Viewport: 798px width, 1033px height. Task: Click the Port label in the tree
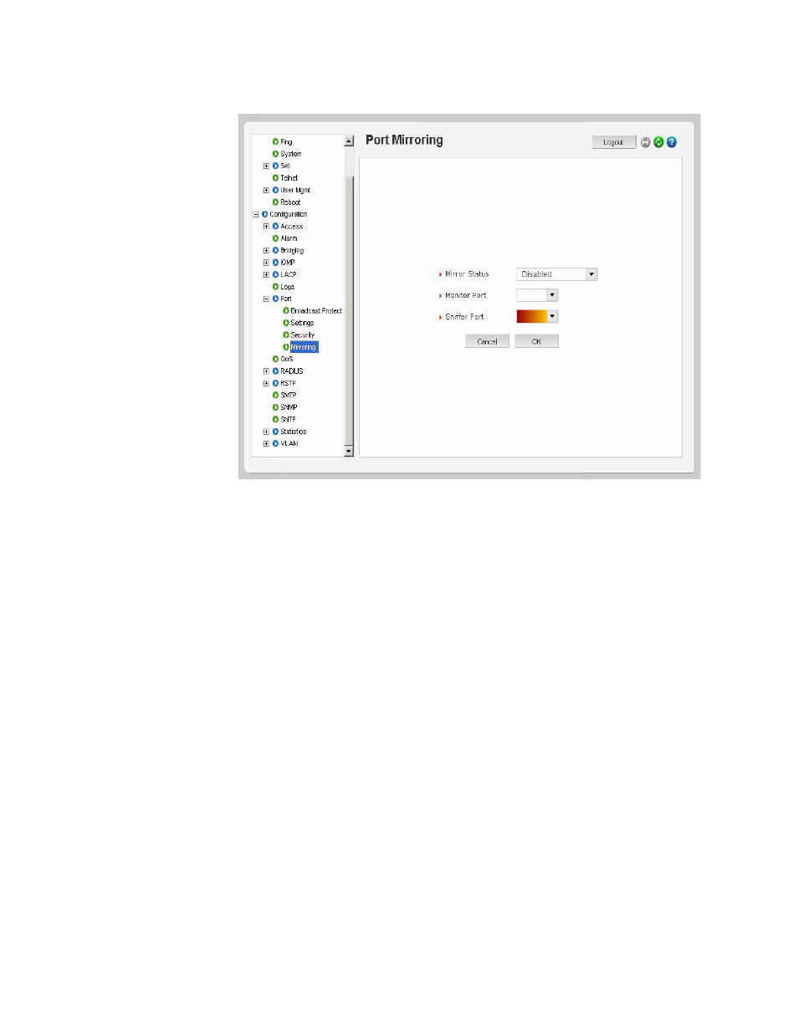[286, 299]
